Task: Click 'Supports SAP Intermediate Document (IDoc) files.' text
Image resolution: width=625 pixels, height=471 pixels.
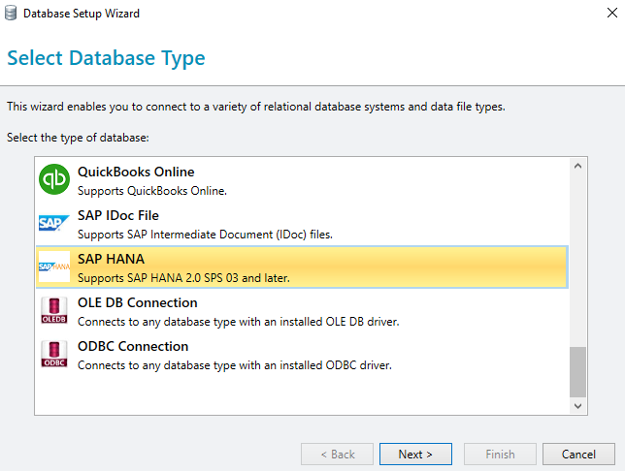Action: 206,235
